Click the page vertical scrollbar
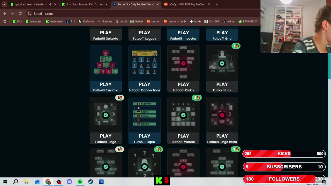Image resolution: width=331 pixels, height=186 pixels. click(329, 66)
